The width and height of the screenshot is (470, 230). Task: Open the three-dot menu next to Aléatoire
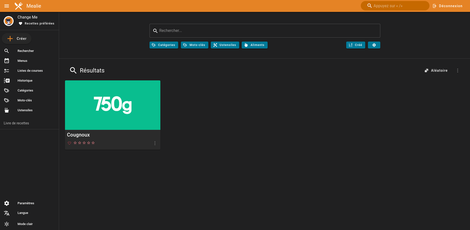[x=457, y=71]
